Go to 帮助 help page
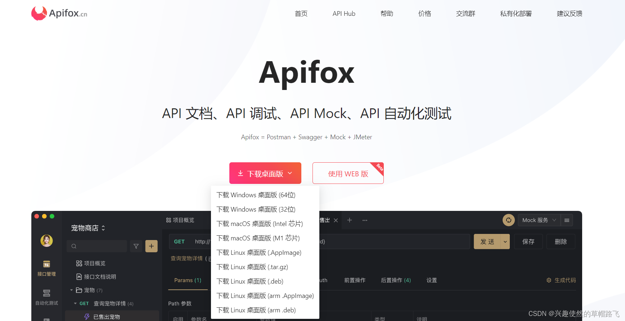 coord(387,14)
